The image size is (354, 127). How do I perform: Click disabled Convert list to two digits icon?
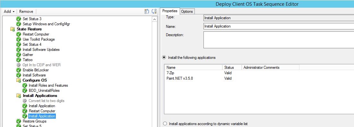[25, 101]
